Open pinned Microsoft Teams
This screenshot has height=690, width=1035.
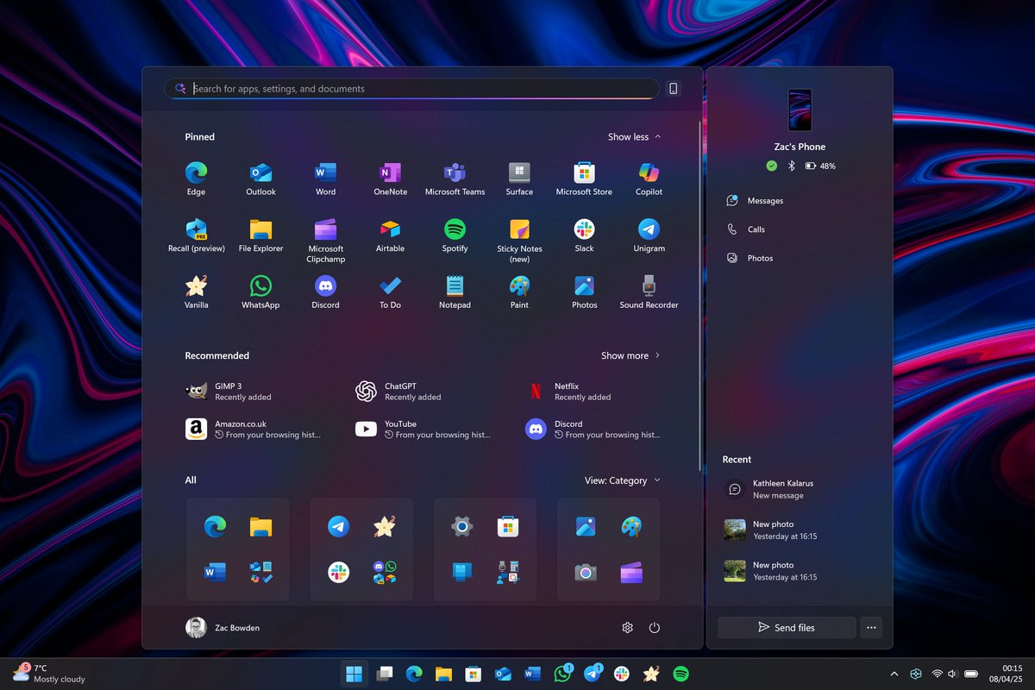pyautogui.click(x=455, y=179)
